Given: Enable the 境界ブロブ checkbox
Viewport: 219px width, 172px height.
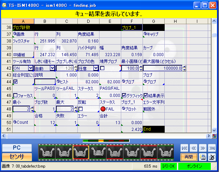Looking at the screenshot, I should coord(102,68).
